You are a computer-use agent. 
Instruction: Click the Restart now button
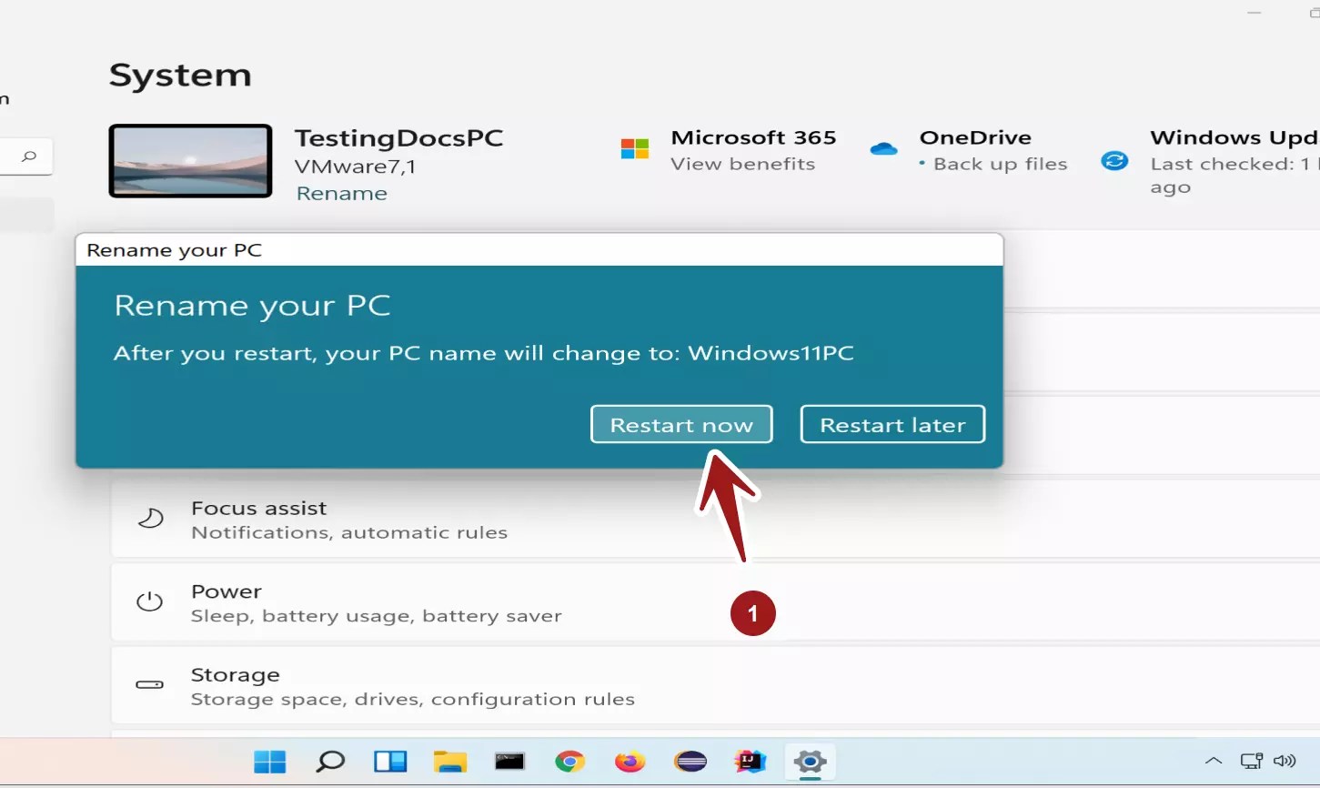[681, 424]
